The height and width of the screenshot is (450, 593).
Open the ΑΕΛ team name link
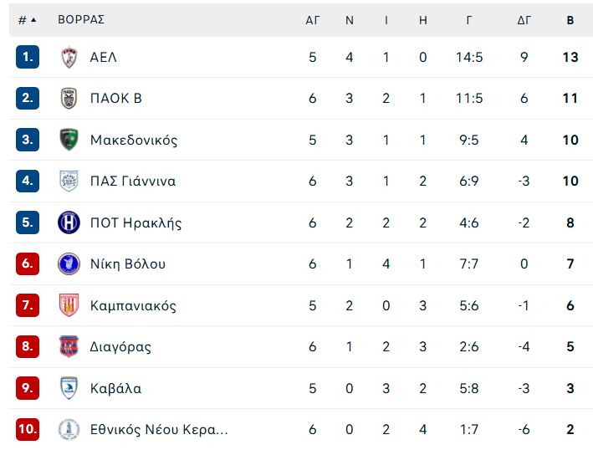coord(103,58)
